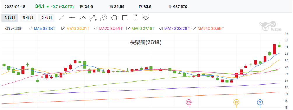The image size is (293, 110).
Task: Toggle the hide drawings eye icon
Action: click(x=146, y=18)
